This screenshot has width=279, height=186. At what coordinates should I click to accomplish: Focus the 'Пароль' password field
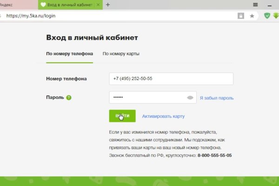(x=146, y=98)
